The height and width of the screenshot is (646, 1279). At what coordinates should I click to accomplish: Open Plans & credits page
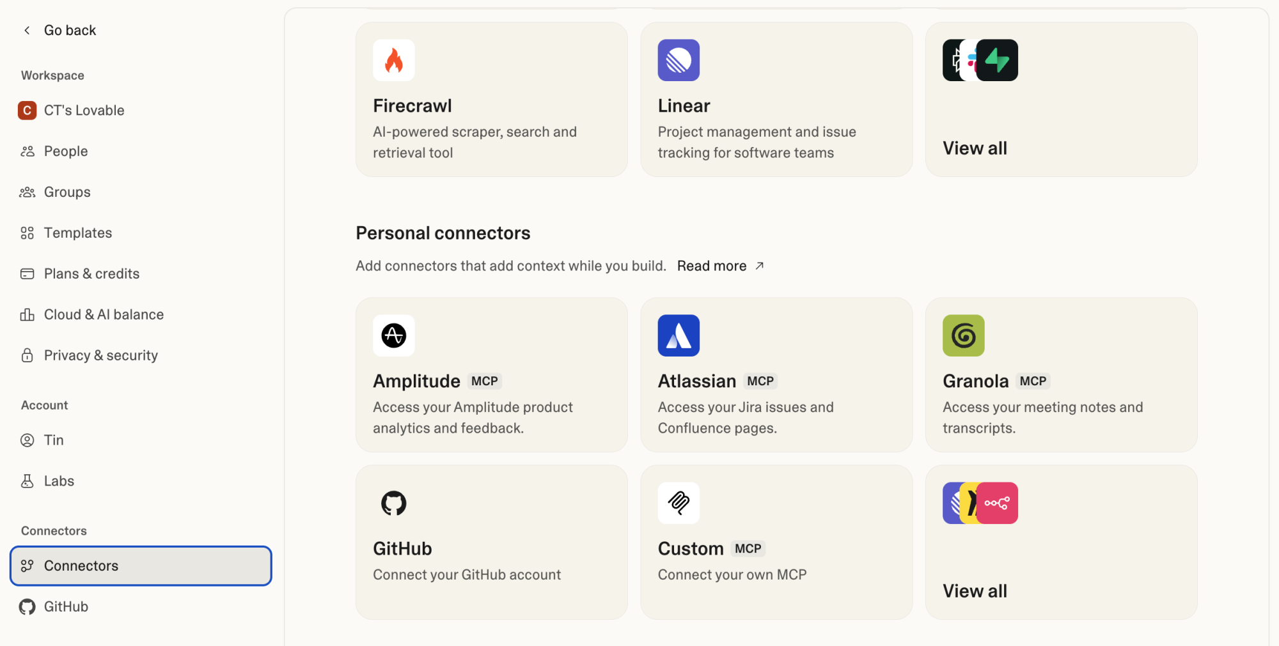tap(91, 274)
